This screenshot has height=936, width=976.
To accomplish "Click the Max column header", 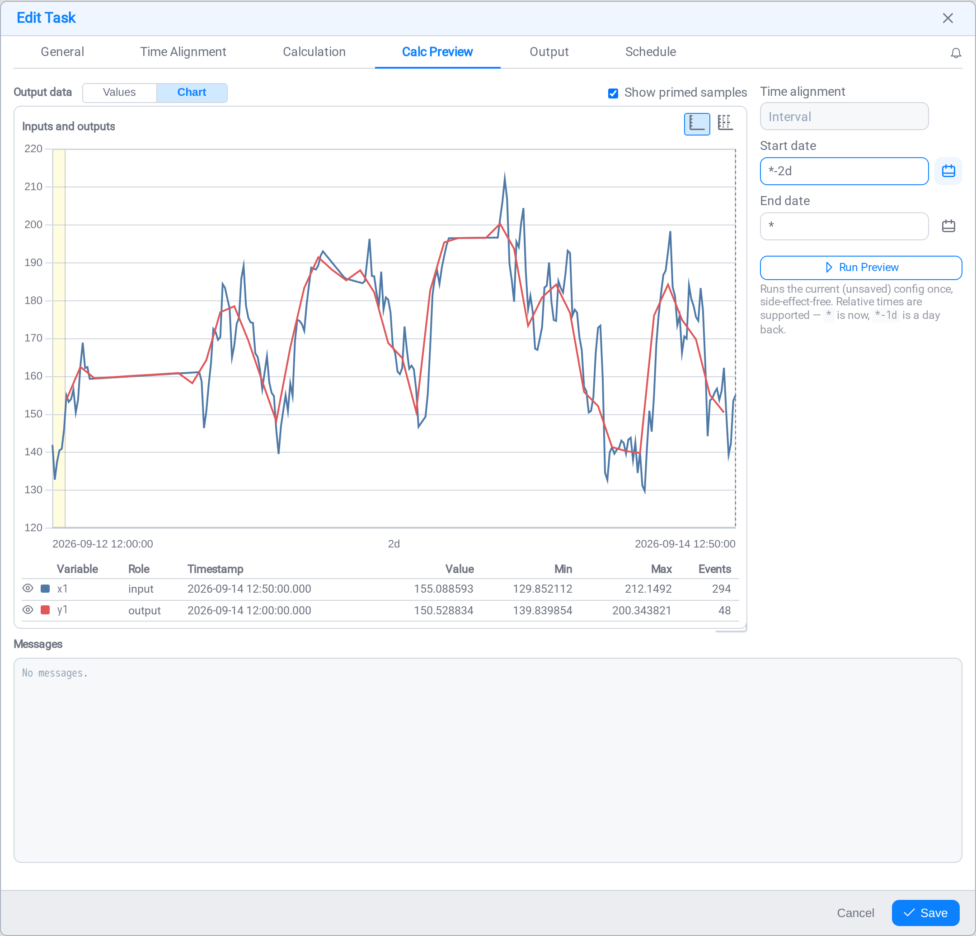I will pos(661,569).
